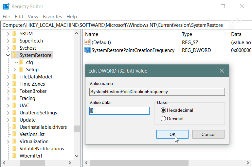
Task: Select the WbemPerf tree item label
Action: (x=31, y=156)
